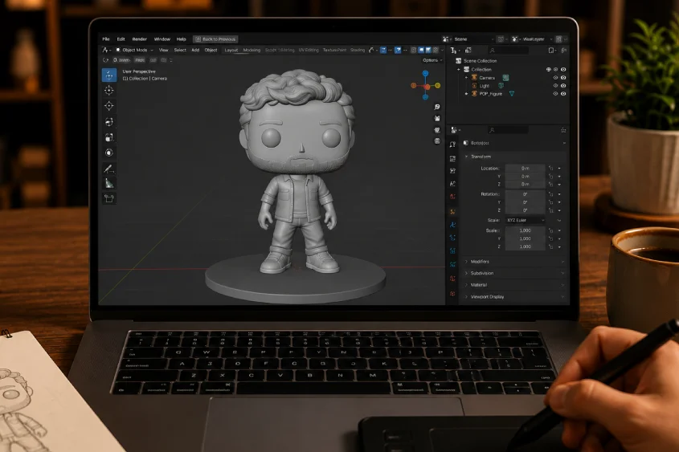Open the XYZ Euler rotation mode dropdown

[x=526, y=220]
